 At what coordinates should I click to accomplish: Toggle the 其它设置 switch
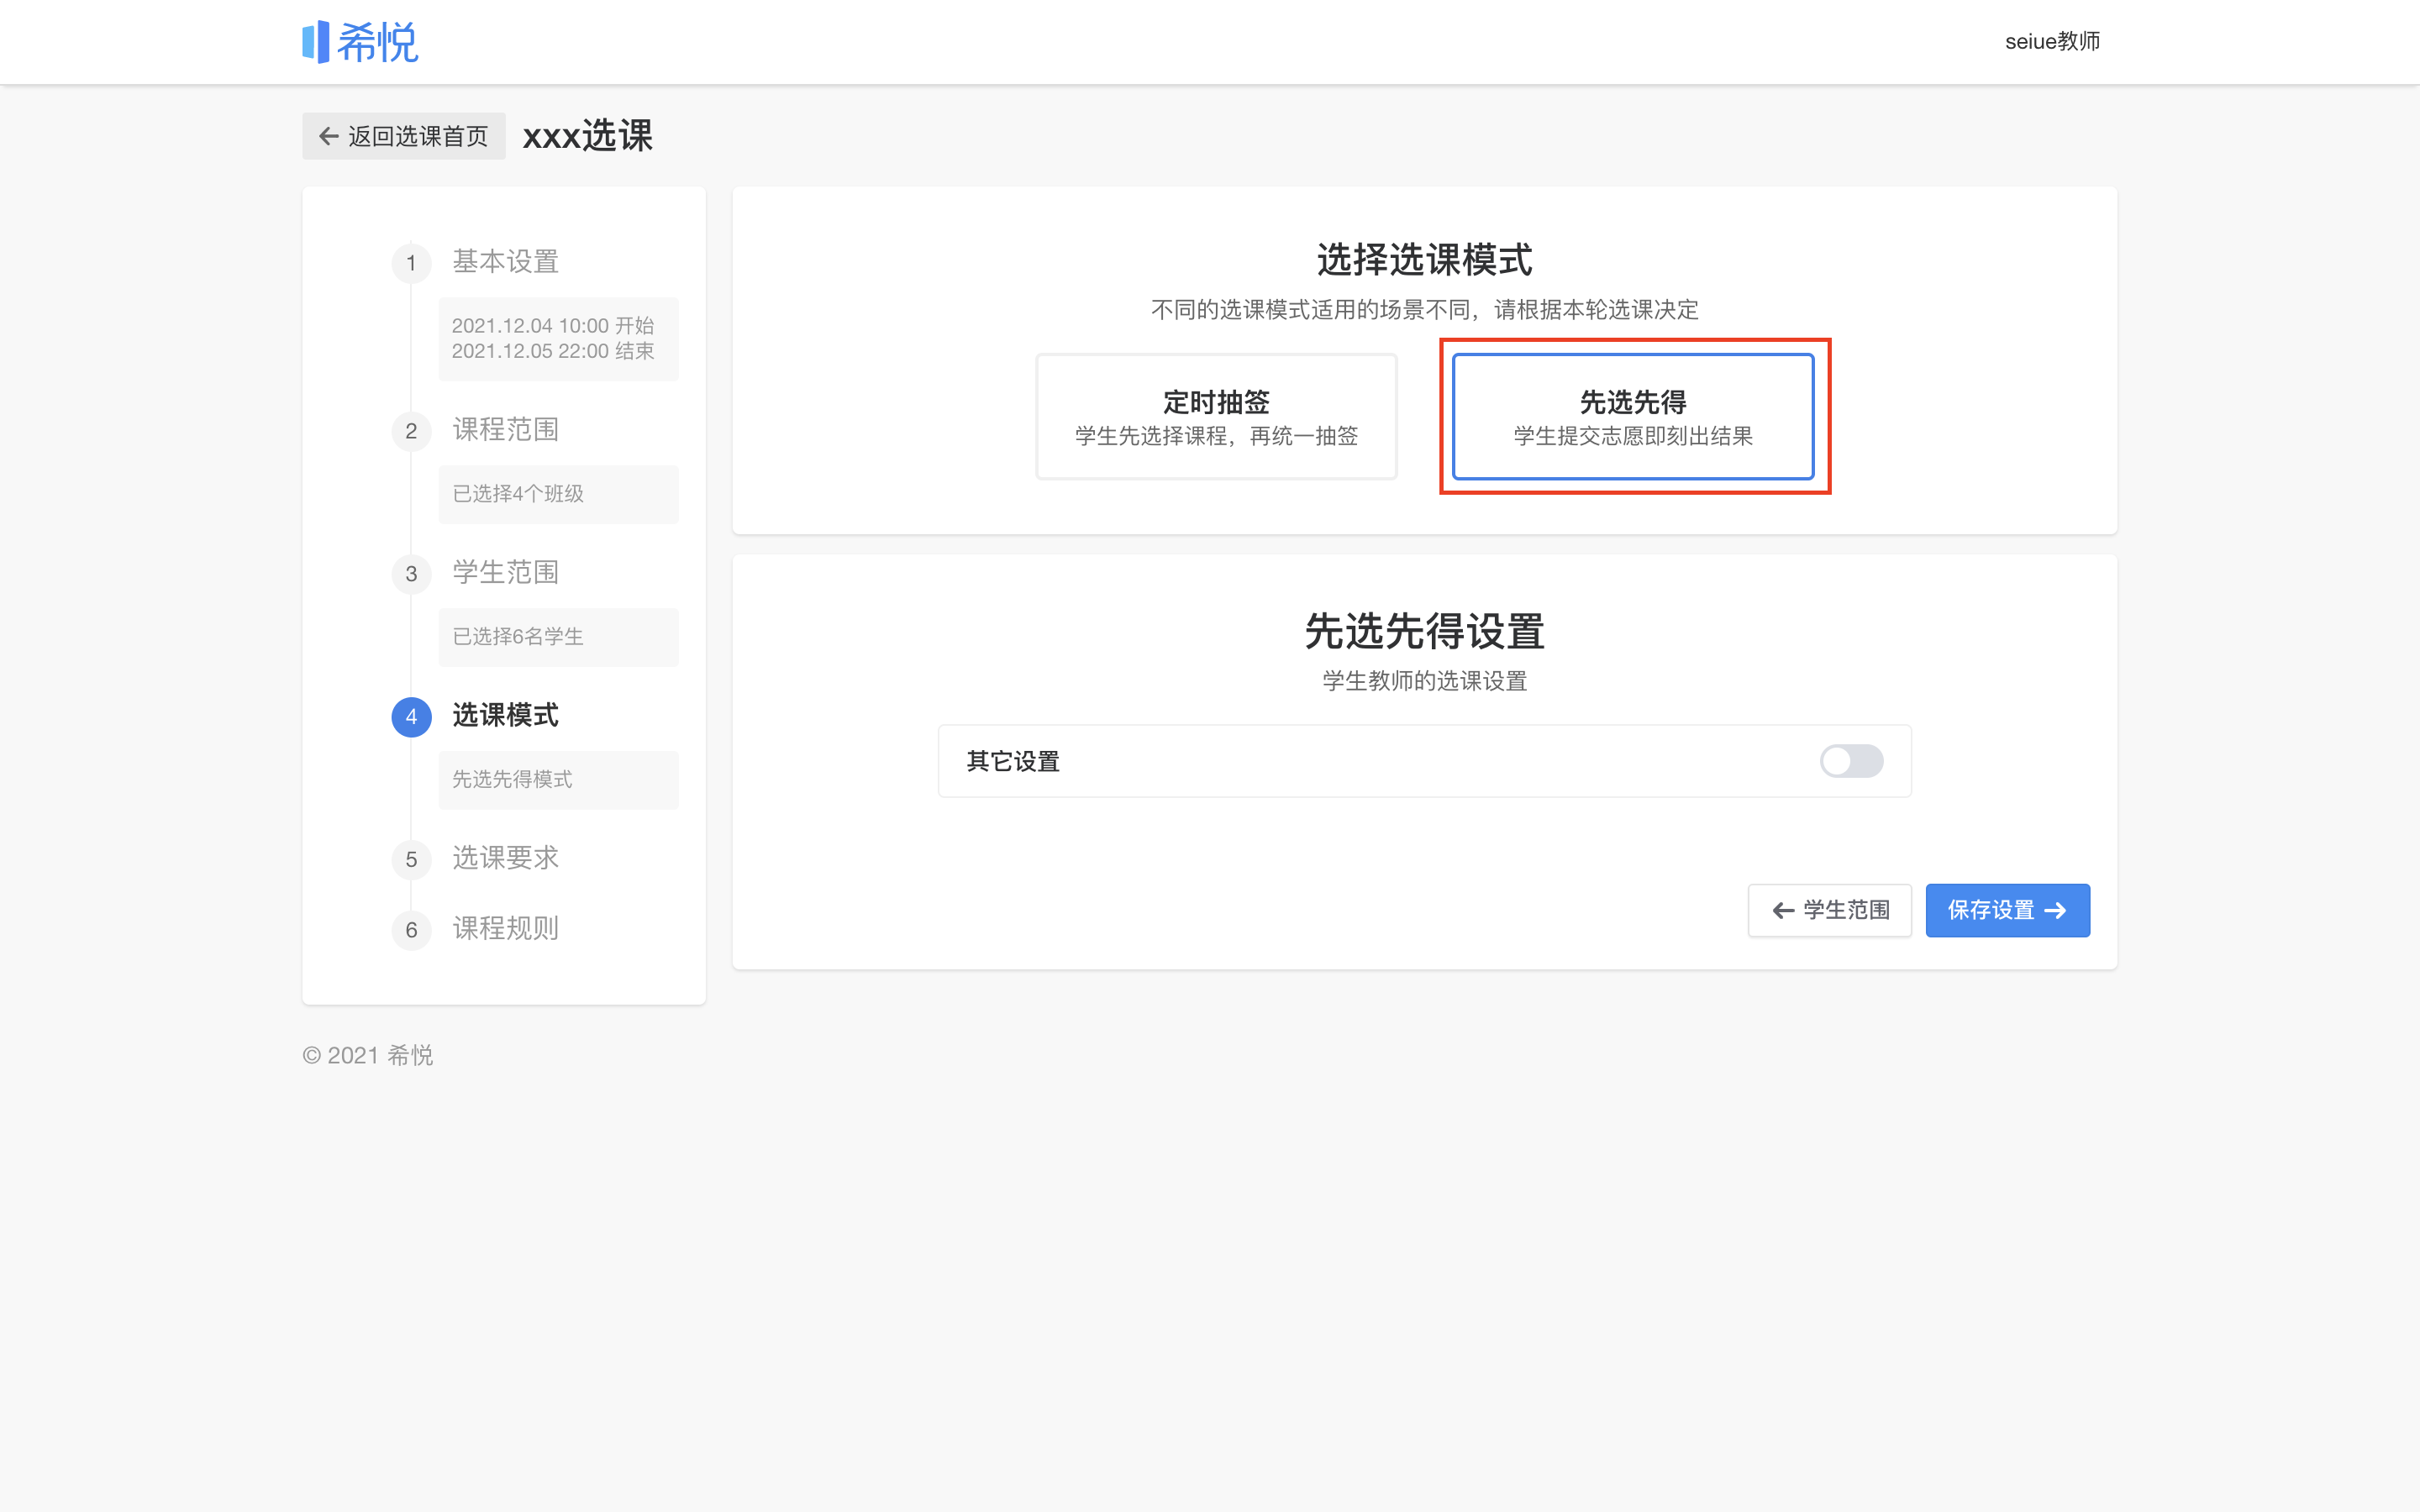coord(1851,761)
